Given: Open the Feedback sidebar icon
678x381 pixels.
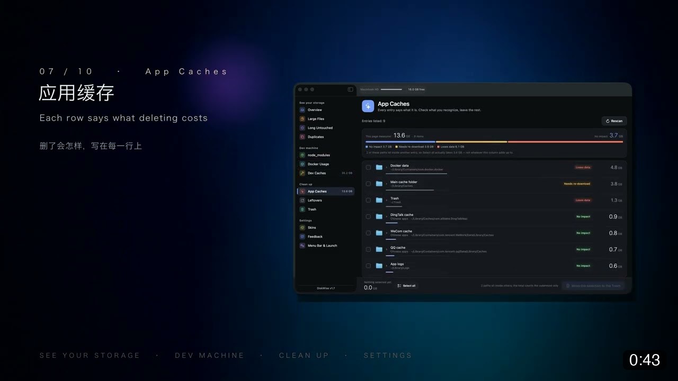Looking at the screenshot, I should [302, 237].
